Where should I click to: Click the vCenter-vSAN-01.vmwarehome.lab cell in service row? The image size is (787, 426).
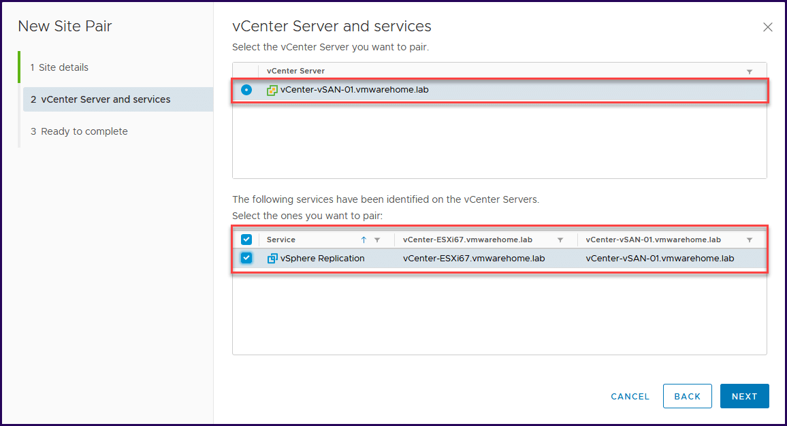coord(660,259)
